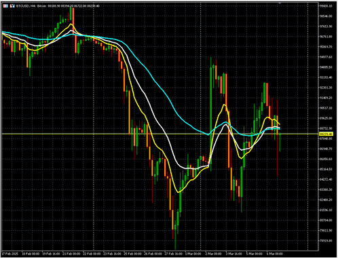The width and height of the screenshot is (338, 258).
Task: Click time axis label 19 Feb 16:00
Action: pyautogui.click(x=51, y=254)
